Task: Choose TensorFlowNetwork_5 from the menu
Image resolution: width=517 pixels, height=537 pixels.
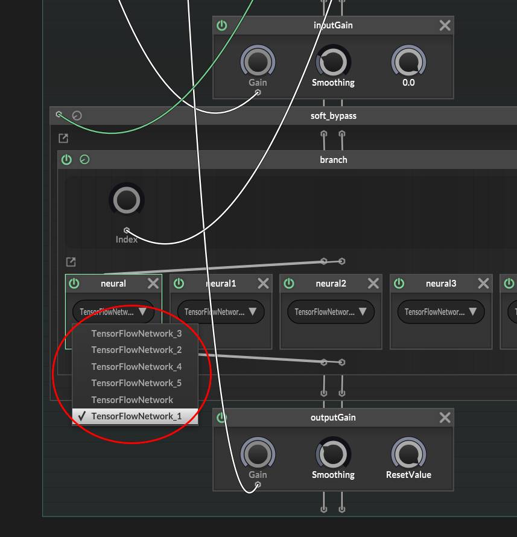Action: coord(135,383)
